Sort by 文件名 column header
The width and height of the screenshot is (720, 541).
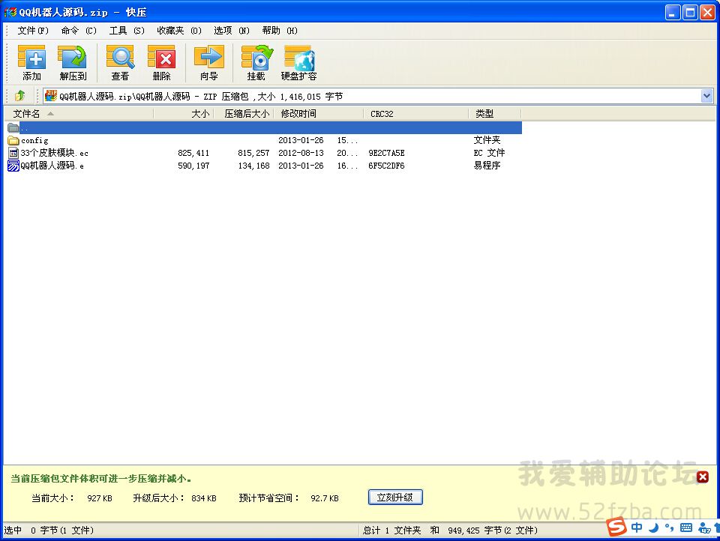coord(79,113)
